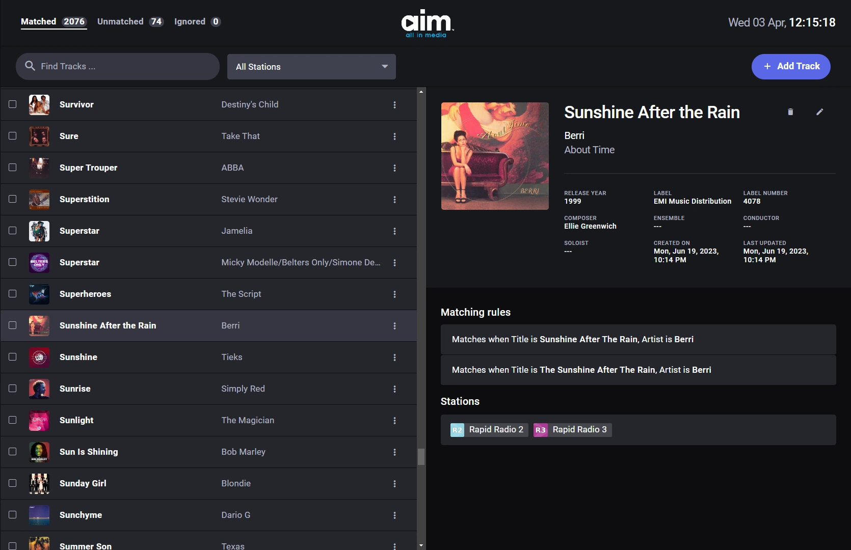This screenshot has width=851, height=550.
Task: Switch to the Matched tab
Action: point(54,21)
